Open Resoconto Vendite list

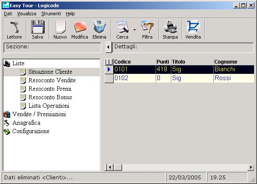coord(52,80)
